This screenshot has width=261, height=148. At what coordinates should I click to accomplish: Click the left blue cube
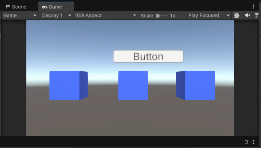(x=68, y=86)
